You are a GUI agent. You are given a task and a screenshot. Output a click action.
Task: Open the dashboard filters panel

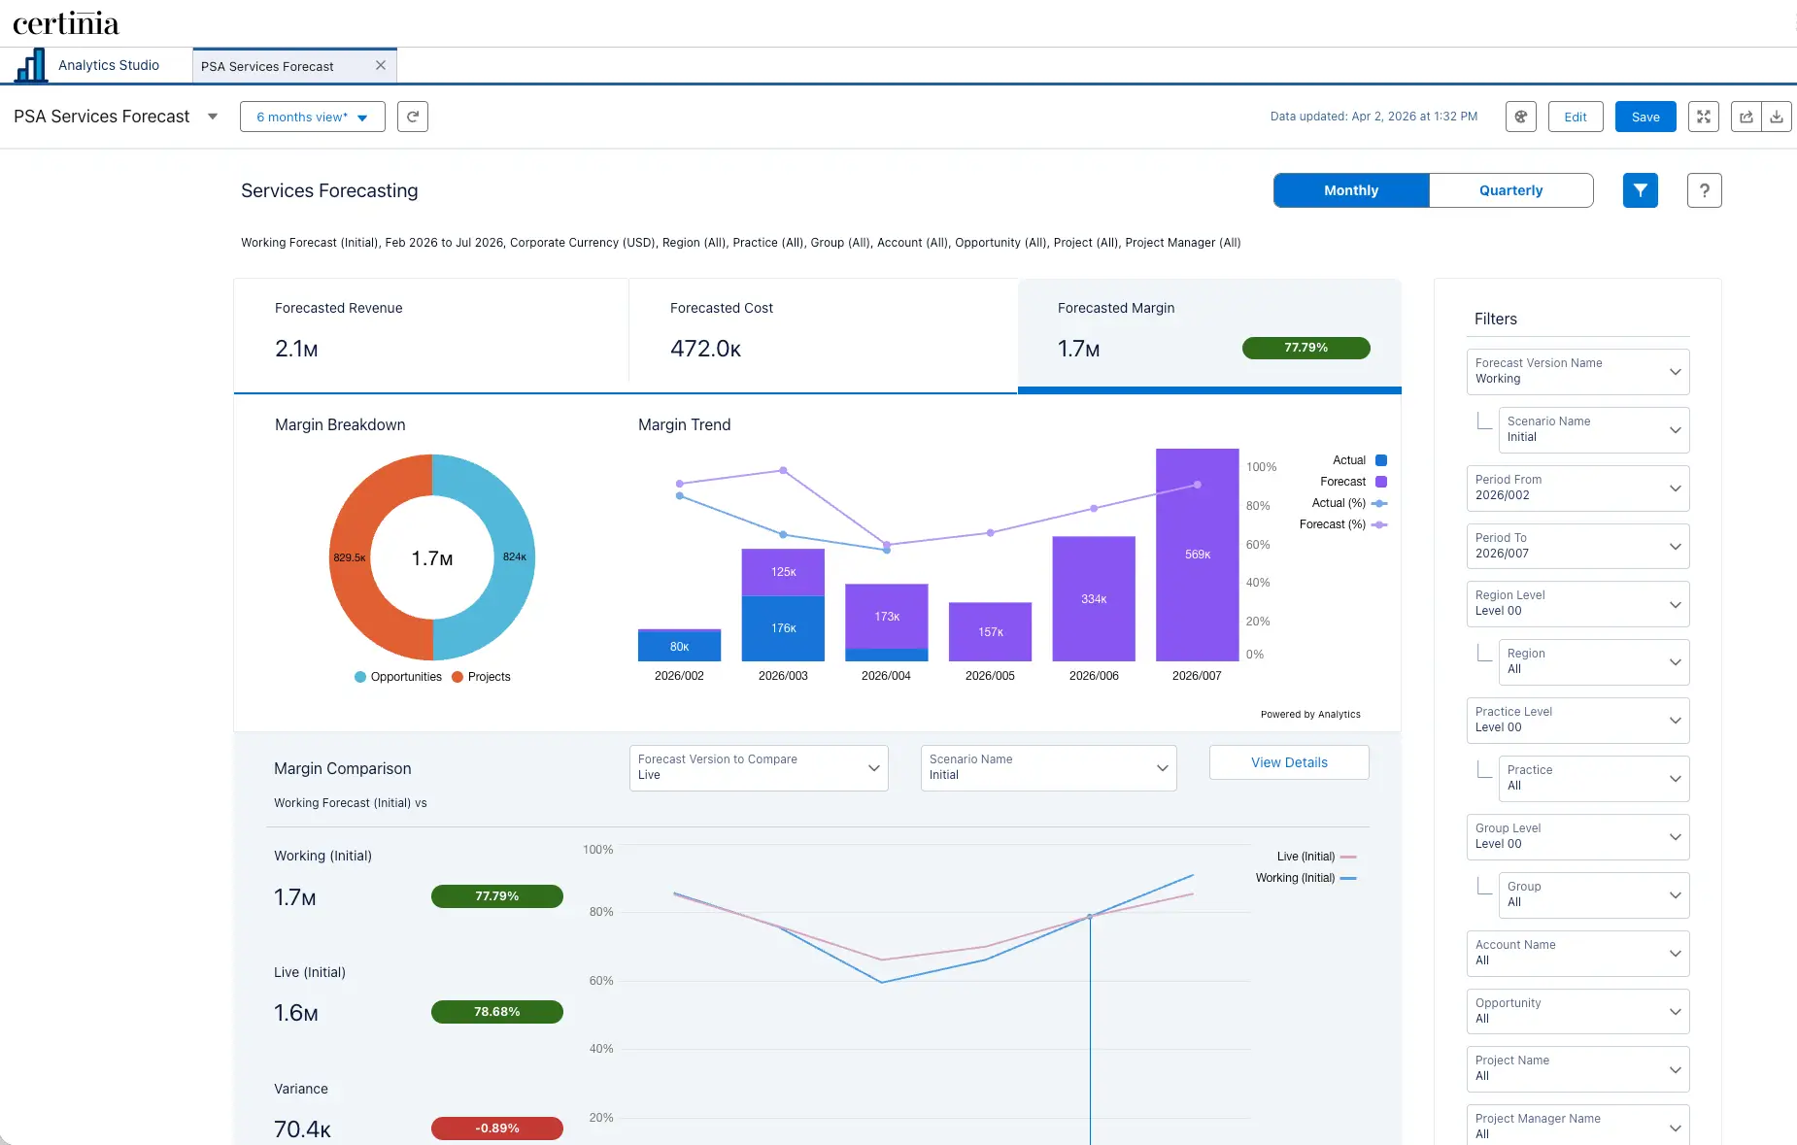coord(1640,190)
